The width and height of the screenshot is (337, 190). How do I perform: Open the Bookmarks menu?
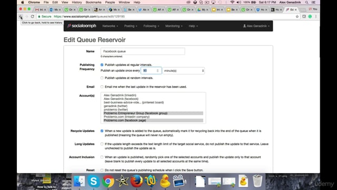93,2
